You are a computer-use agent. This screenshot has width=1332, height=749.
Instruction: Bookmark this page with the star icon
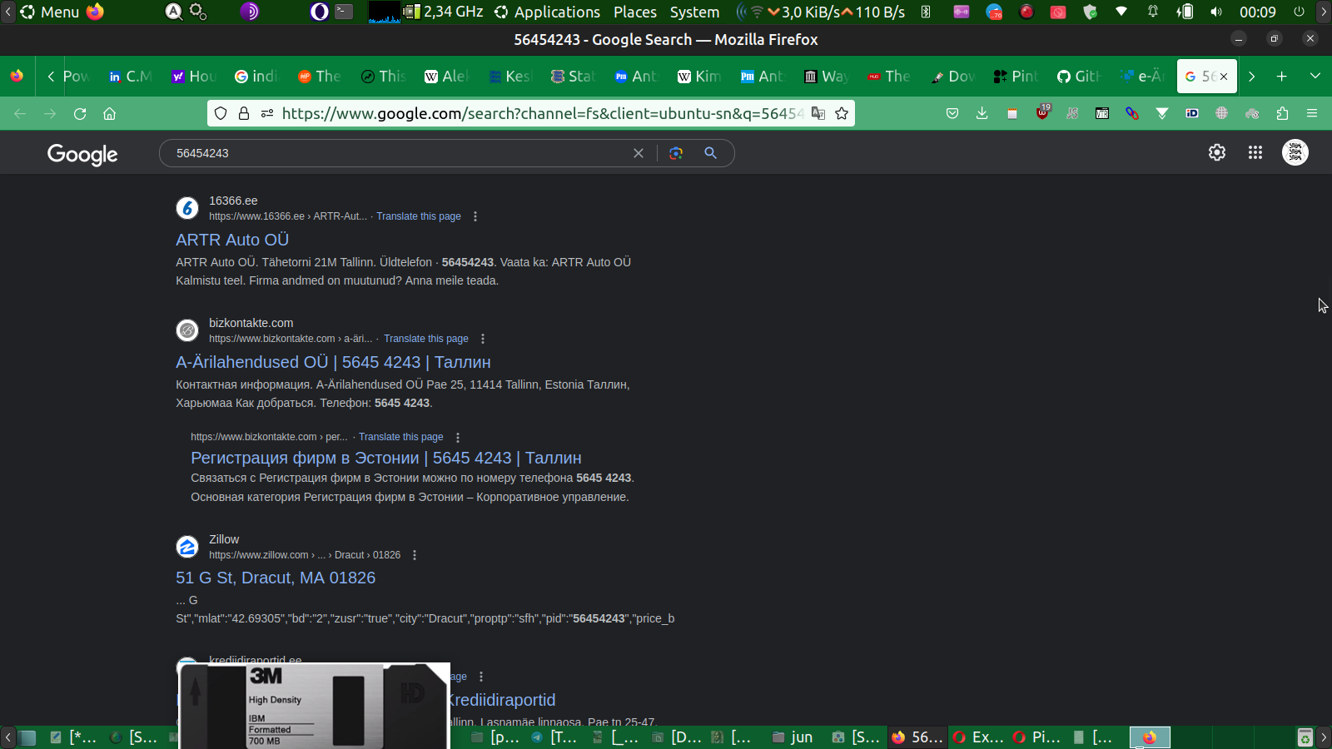coord(842,113)
